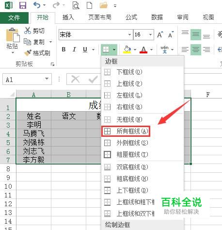The width and height of the screenshot is (222, 230).
Task: Choose 上下框线(D) top and bottom border
Action: (143, 190)
